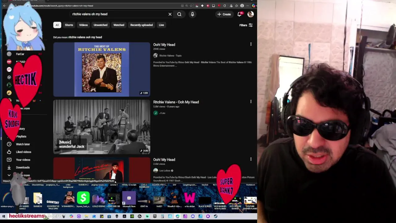Viewport: 396px width, 223px height.
Task: Open YouTube notifications bell
Action: point(239,14)
